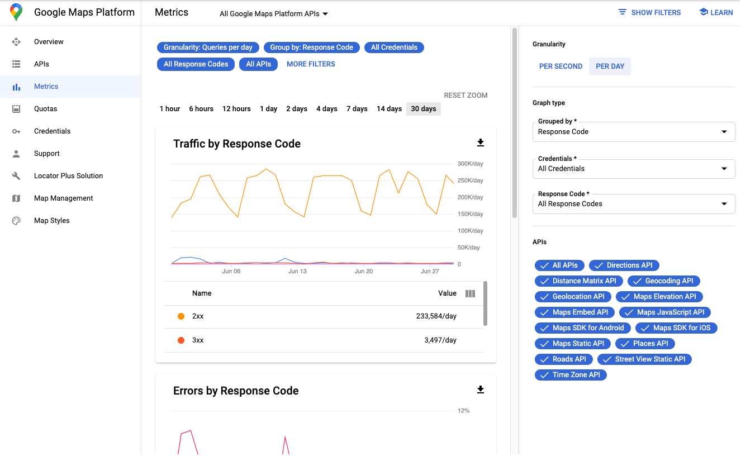Open the Map Styles palette icon
Screen dimensions: 741x456
pyautogui.click(x=16, y=220)
